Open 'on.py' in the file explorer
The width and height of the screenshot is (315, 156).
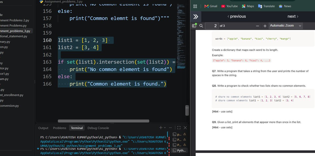pos(4,47)
